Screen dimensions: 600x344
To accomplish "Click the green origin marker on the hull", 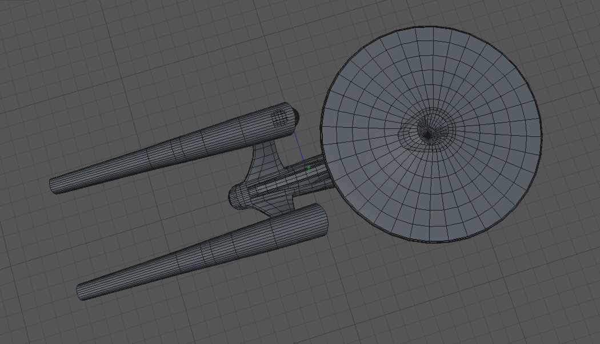I will pyautogui.click(x=309, y=169).
